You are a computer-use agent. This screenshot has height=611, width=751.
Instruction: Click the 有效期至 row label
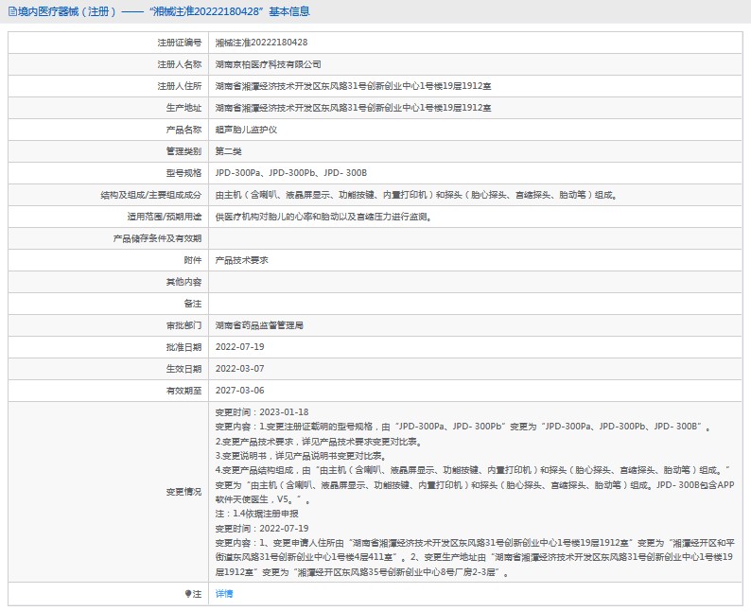pos(183,391)
